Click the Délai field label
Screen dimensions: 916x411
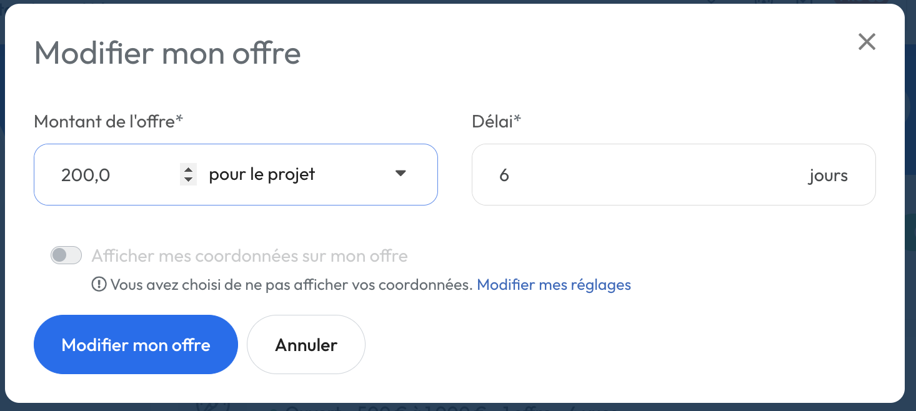point(496,121)
